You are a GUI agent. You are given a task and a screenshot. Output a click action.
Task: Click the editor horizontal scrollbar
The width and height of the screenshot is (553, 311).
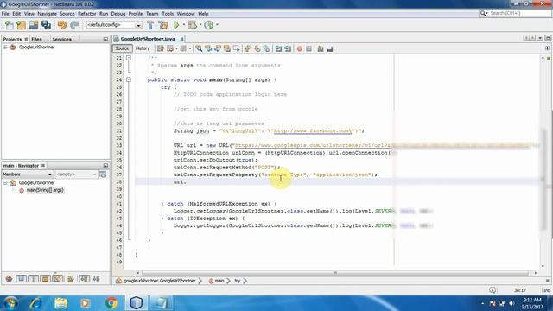[335, 273]
